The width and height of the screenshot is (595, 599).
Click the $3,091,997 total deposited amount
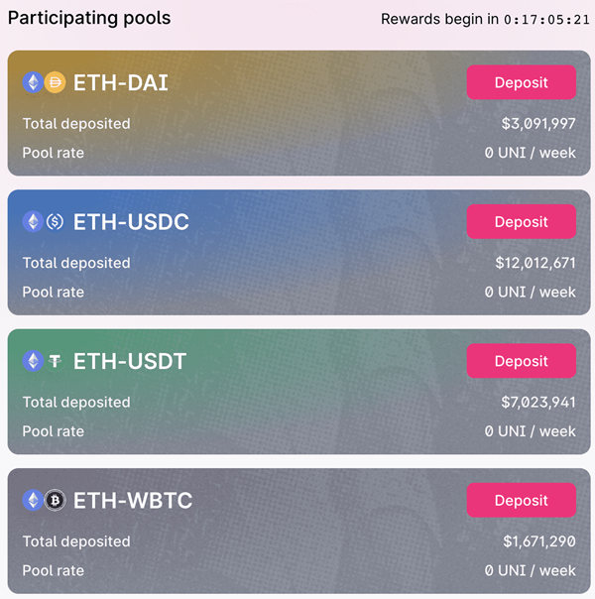point(538,123)
